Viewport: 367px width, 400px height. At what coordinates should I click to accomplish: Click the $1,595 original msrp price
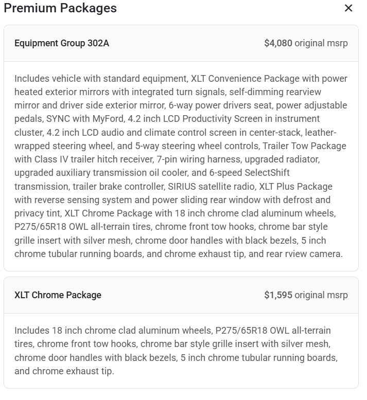coord(306,295)
